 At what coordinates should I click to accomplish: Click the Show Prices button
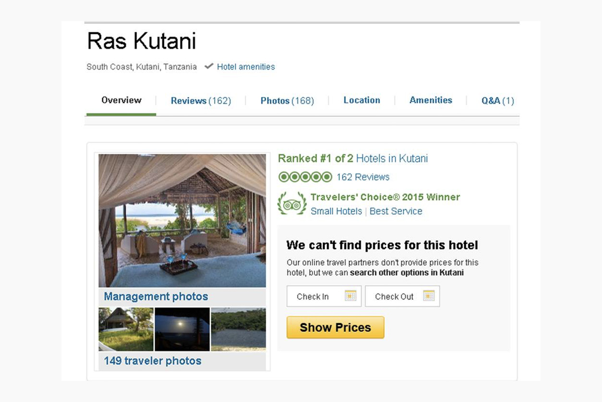(x=336, y=328)
